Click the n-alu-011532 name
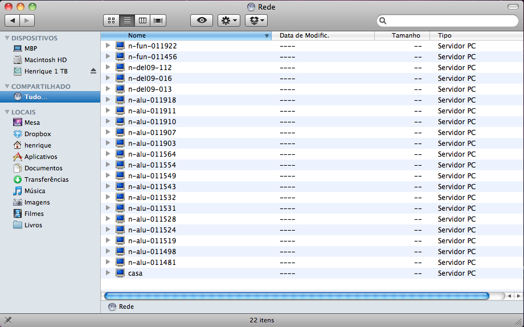This screenshot has height=327, width=524. point(152,197)
